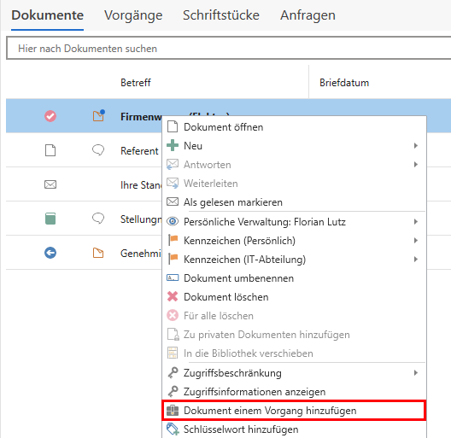Switch to the Dokumente tab

(x=48, y=15)
